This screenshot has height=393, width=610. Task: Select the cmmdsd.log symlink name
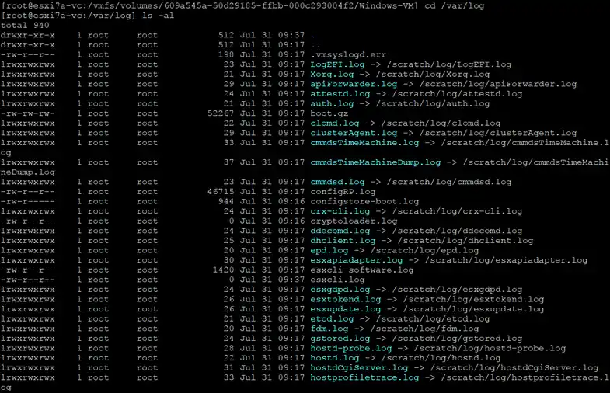pos(337,182)
